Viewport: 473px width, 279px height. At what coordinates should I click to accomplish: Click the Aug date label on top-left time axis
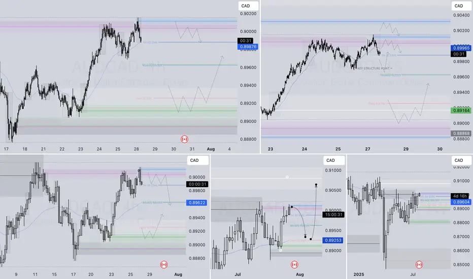(x=211, y=149)
